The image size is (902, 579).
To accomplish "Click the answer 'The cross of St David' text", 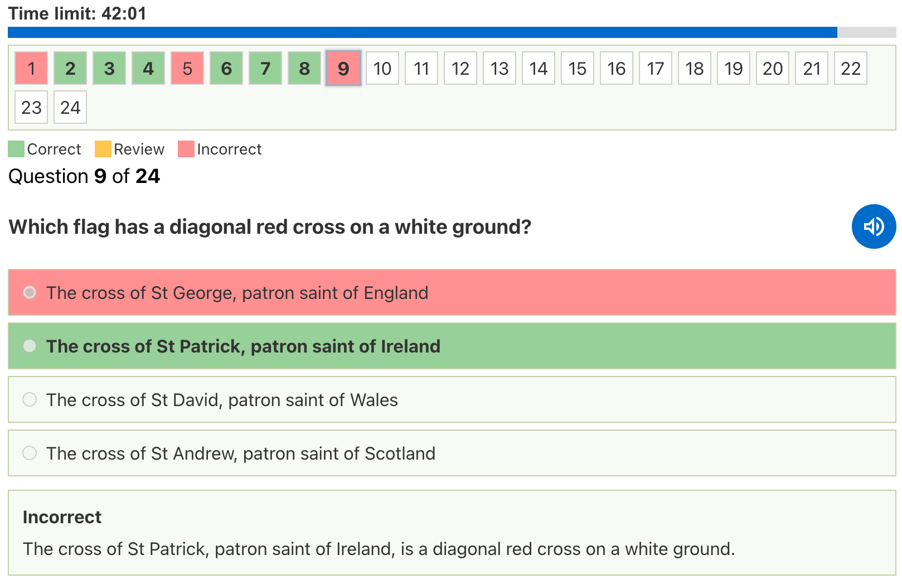I will tap(222, 400).
